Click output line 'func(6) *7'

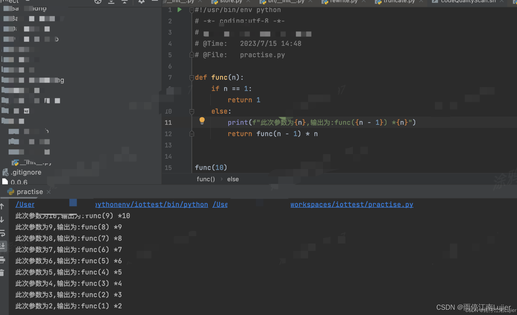(69, 249)
